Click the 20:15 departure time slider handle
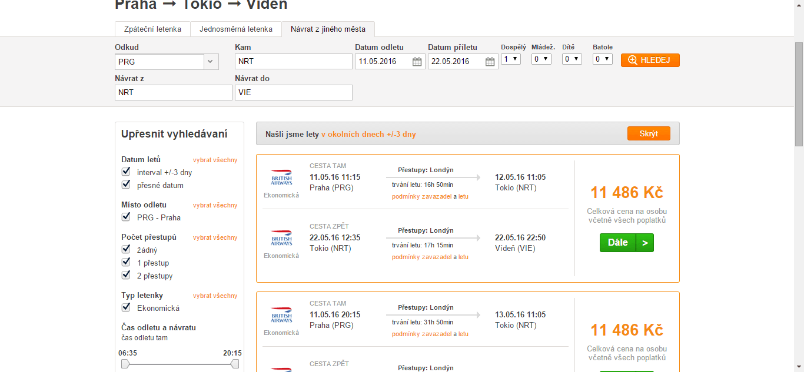Viewport: 804px width, 372px height. coord(235,364)
